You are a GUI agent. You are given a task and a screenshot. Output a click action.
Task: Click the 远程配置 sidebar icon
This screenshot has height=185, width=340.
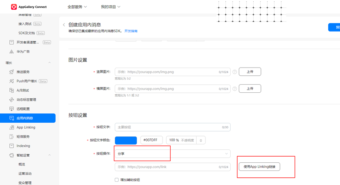click(12, 109)
